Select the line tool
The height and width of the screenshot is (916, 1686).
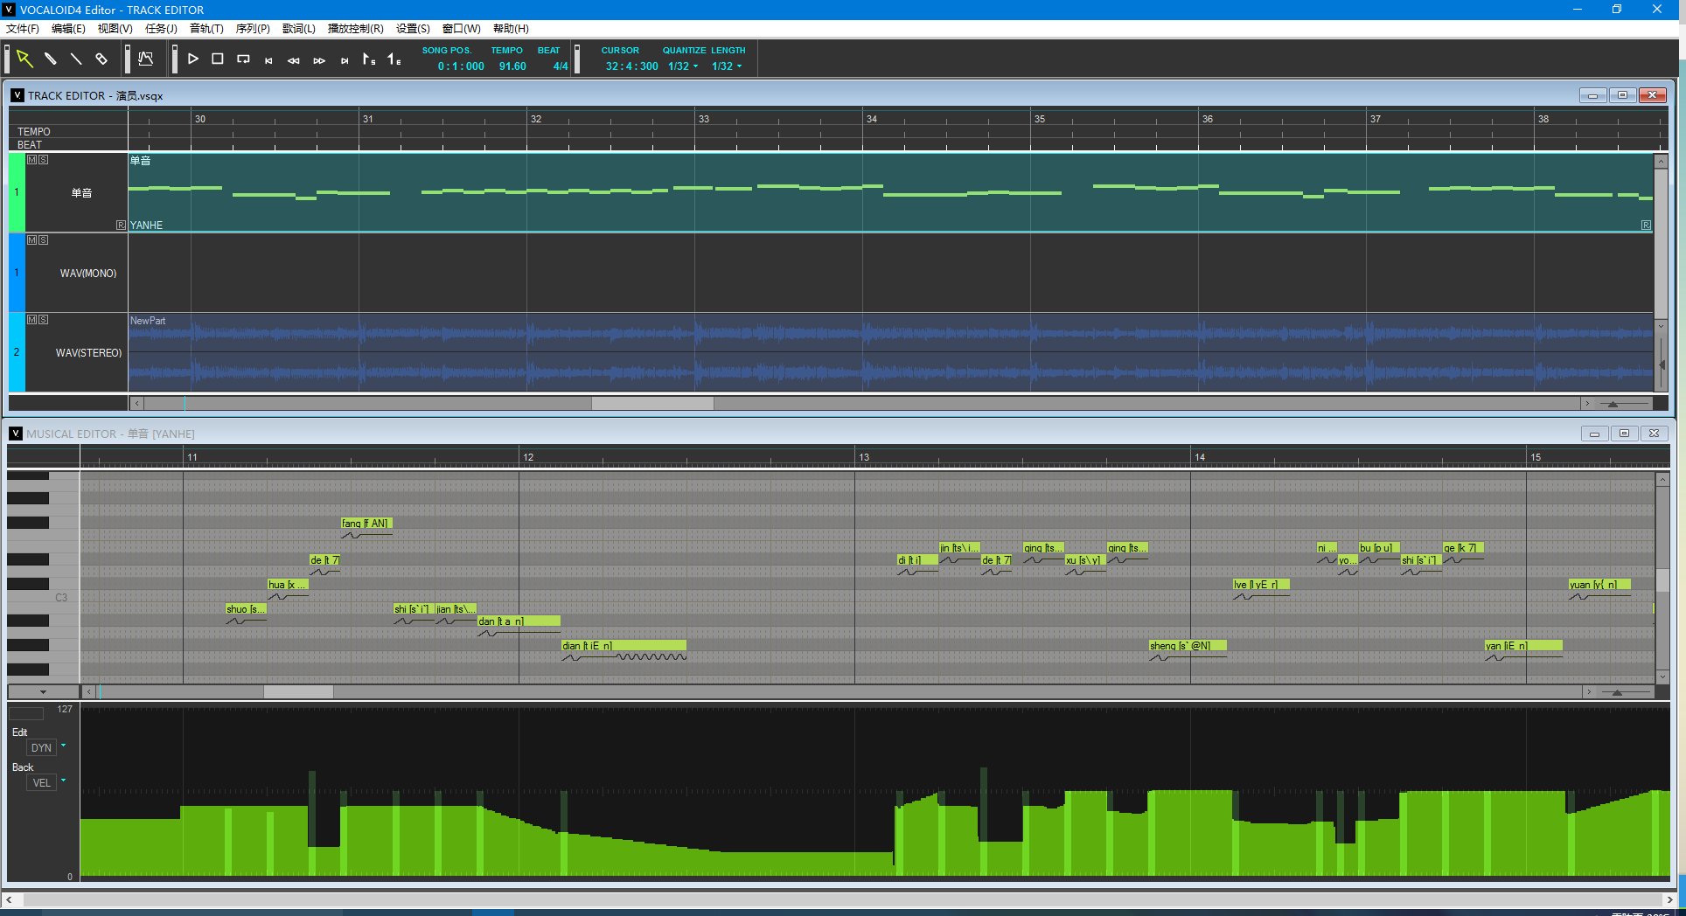tap(76, 59)
